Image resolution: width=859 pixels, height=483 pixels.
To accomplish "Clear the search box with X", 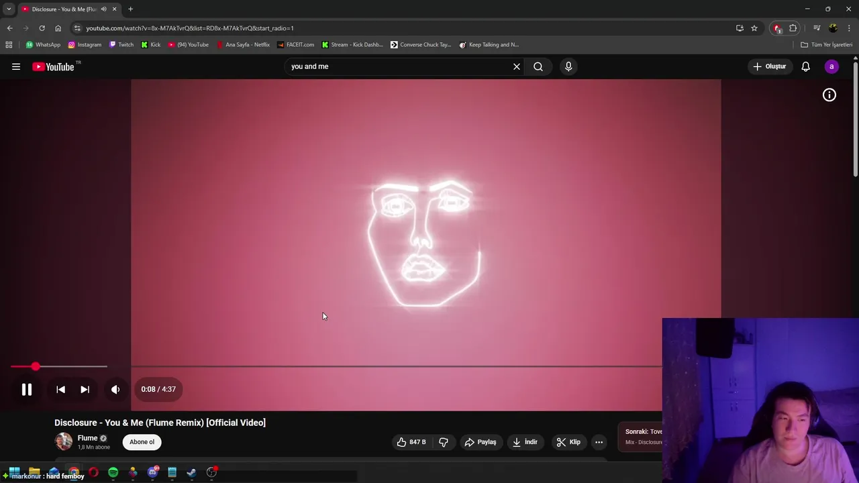I will point(517,66).
